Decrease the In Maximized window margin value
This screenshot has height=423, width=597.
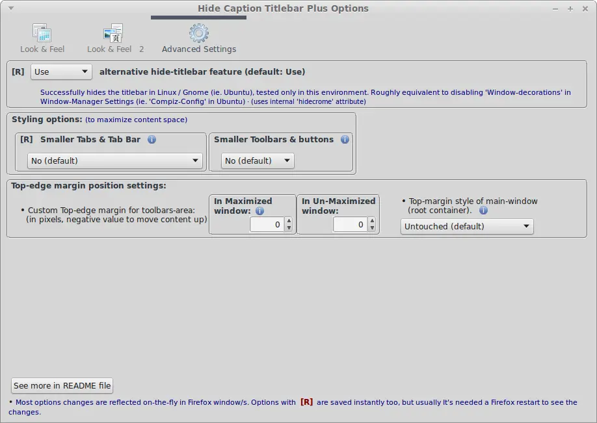click(x=289, y=228)
